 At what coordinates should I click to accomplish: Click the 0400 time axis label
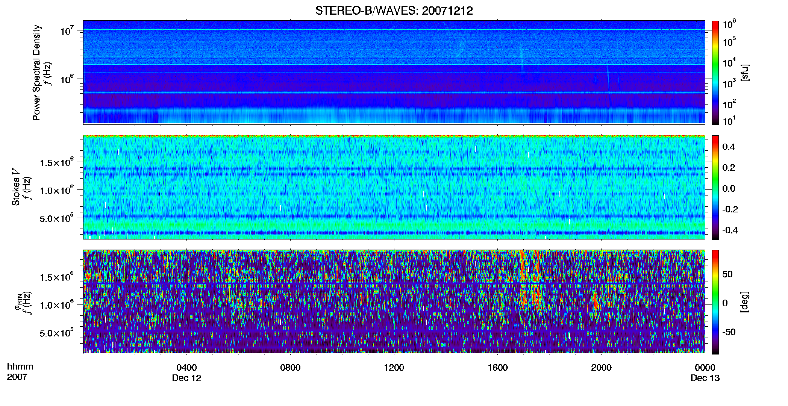pos(186,368)
